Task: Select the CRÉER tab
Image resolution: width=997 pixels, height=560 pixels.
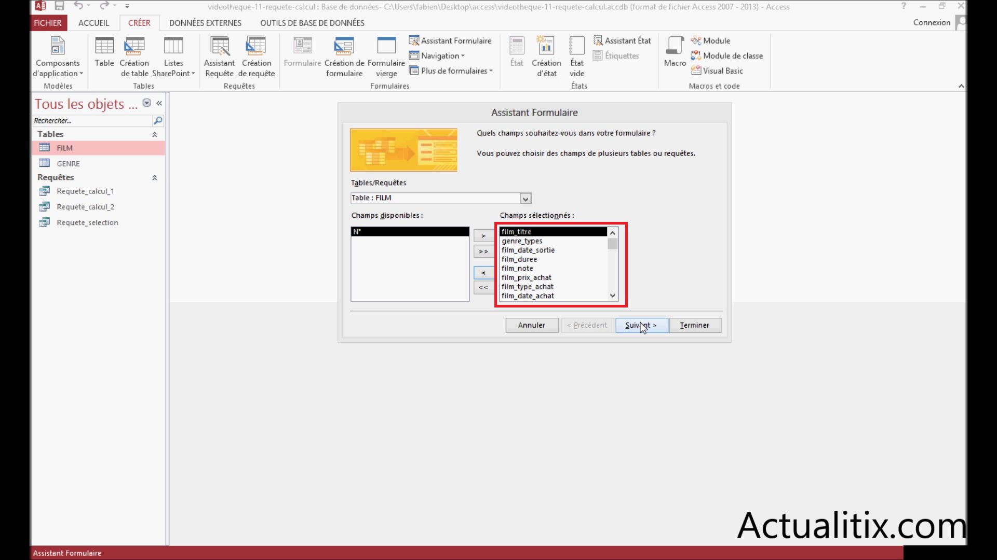Action: click(139, 23)
